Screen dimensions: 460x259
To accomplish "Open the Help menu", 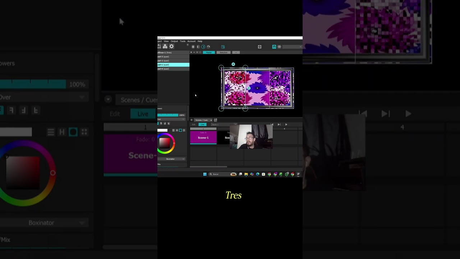I will click(x=200, y=41).
